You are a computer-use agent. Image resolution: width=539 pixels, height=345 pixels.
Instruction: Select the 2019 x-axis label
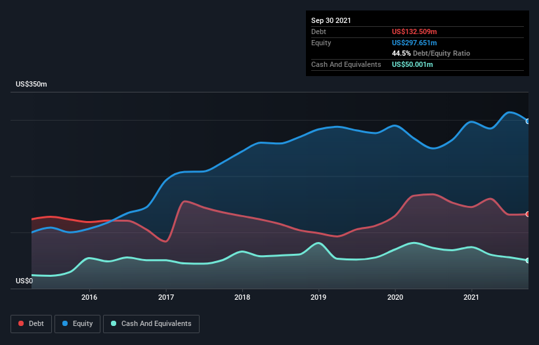[318, 297]
